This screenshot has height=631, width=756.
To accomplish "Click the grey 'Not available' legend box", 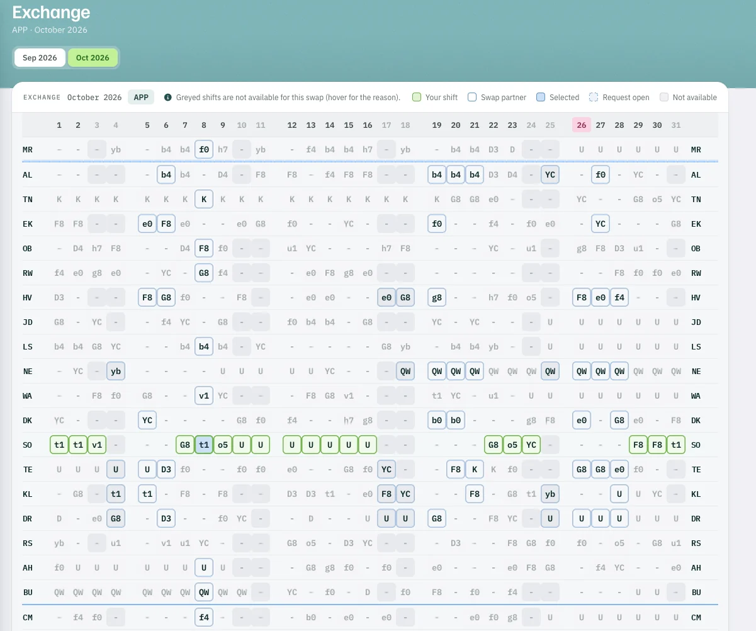I will (664, 98).
